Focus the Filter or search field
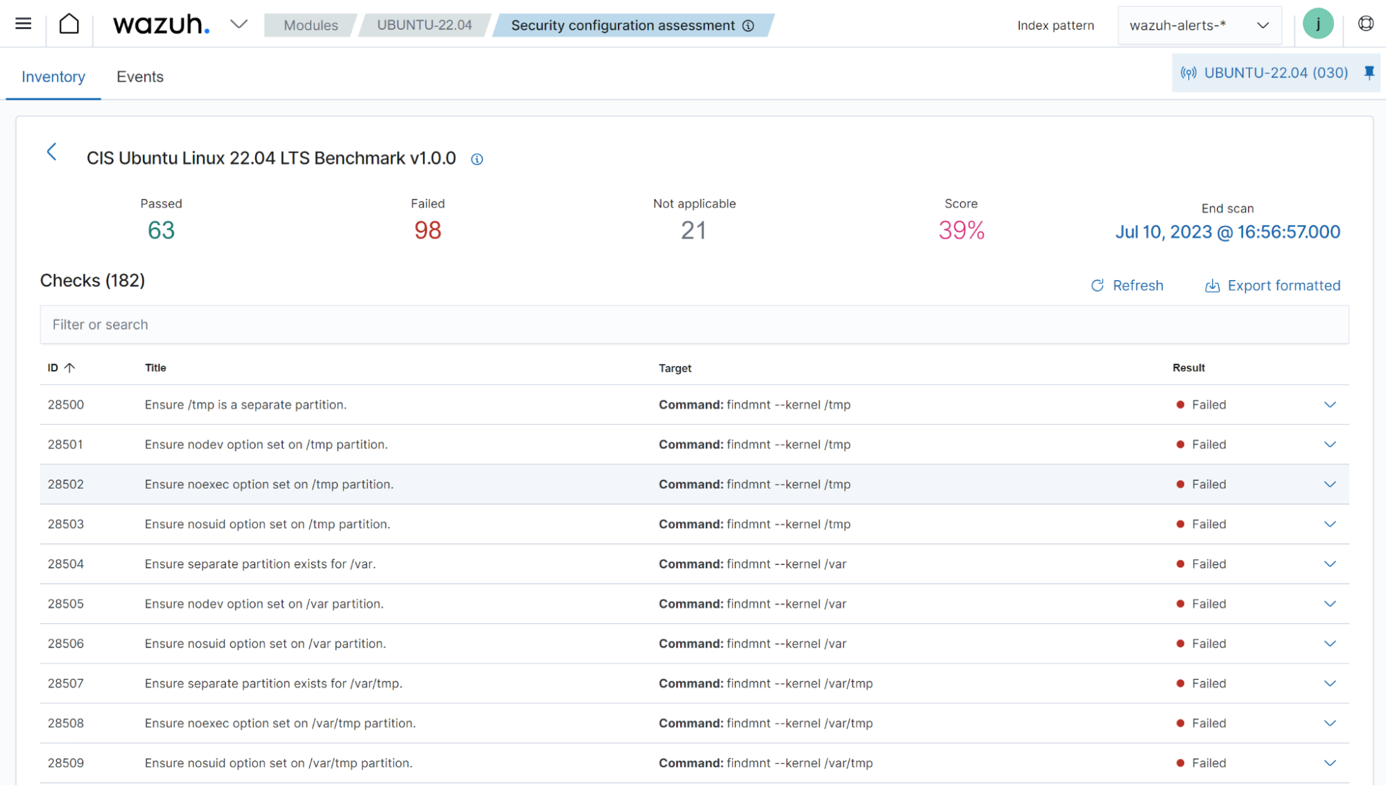This screenshot has height=786, width=1386. point(693,324)
